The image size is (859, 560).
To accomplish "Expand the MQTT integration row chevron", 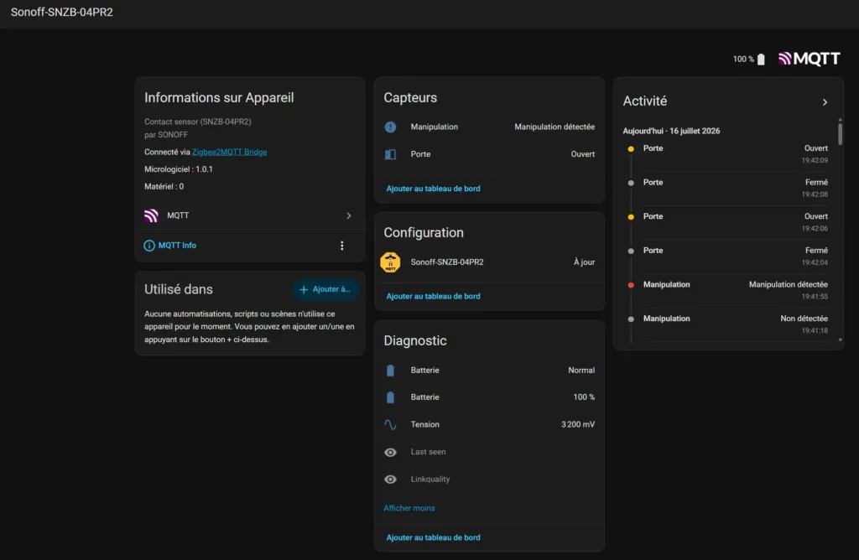I will tap(348, 215).
